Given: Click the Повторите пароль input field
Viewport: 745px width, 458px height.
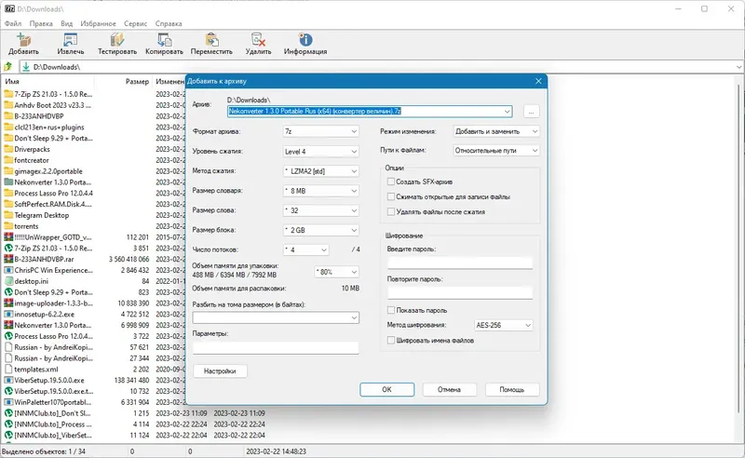Looking at the screenshot, I should [459, 292].
